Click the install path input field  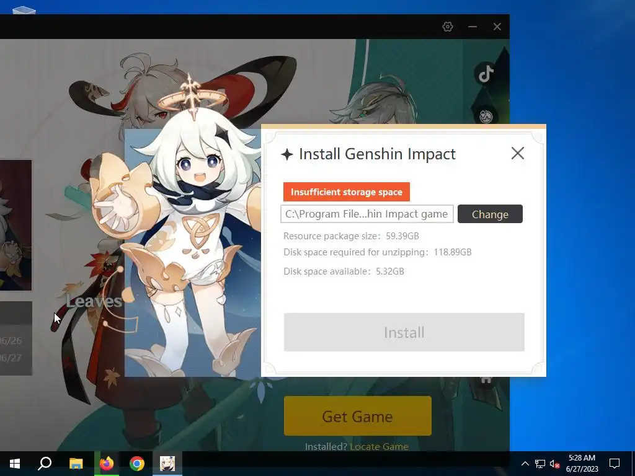[367, 214]
